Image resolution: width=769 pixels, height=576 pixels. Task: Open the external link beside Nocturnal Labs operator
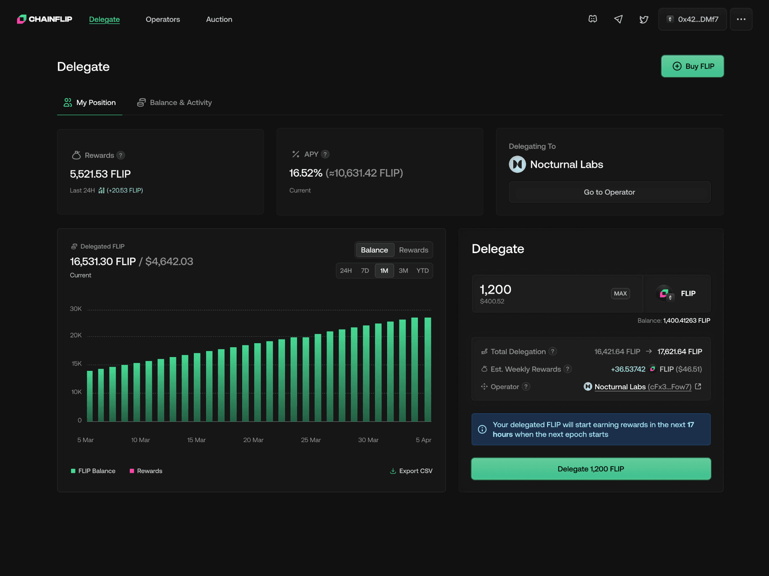tap(698, 387)
